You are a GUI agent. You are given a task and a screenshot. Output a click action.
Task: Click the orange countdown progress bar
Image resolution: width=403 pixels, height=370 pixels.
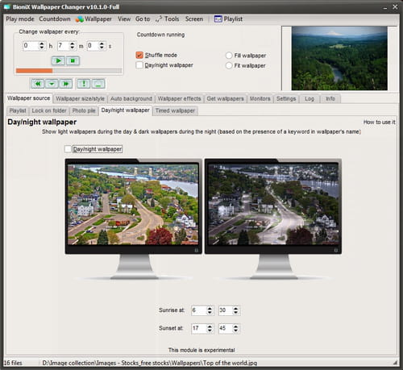[x=69, y=71]
